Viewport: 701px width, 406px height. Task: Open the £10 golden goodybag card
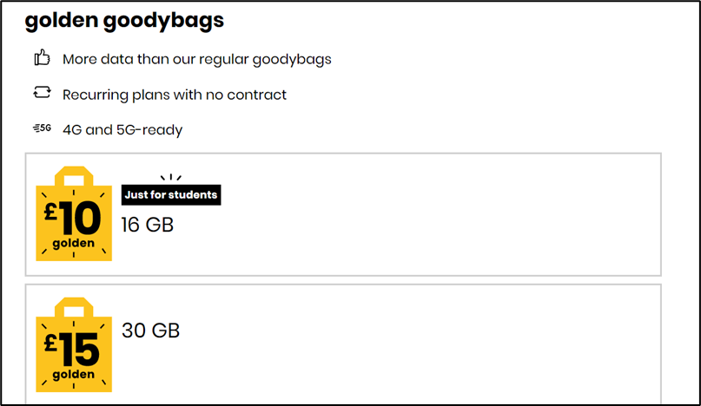343,214
